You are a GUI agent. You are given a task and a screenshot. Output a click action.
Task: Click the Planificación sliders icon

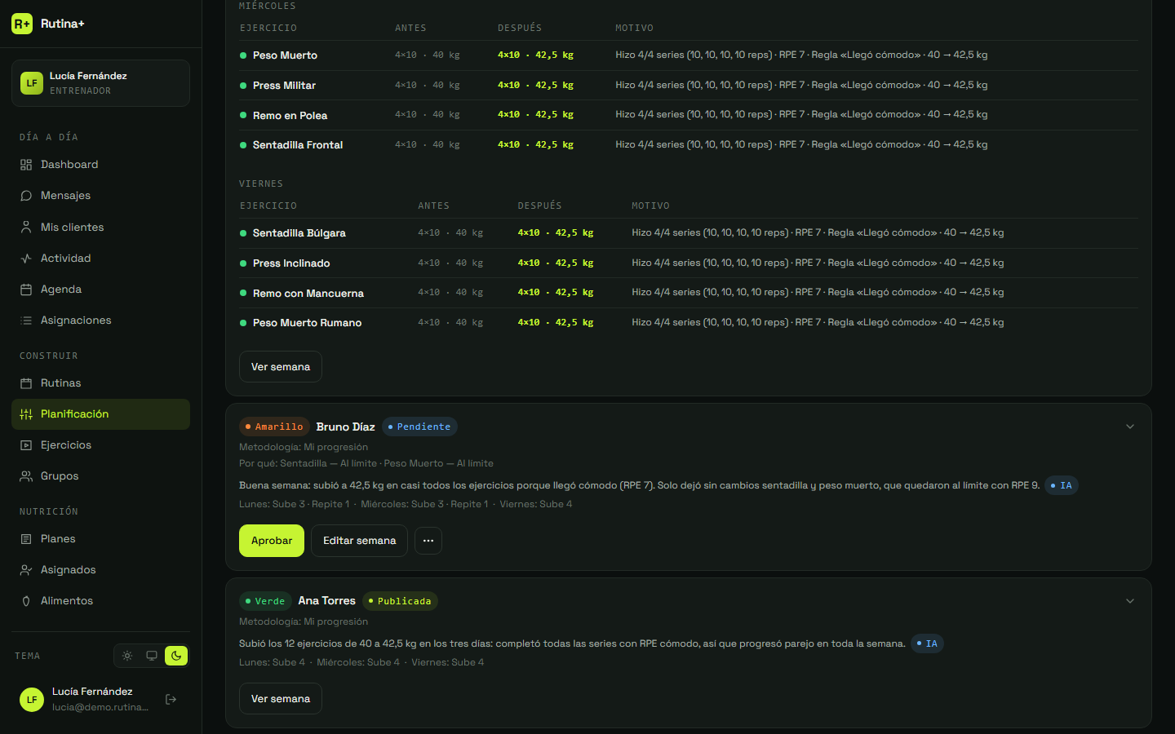[26, 414]
